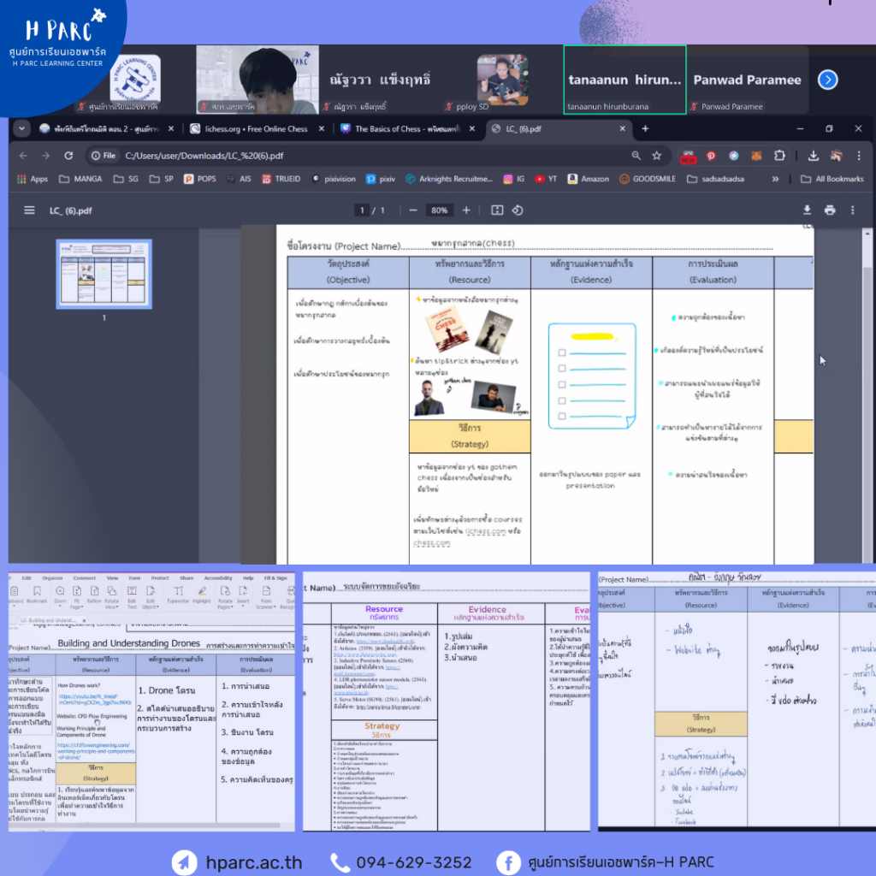
Task: Show next meeting participants with arrow
Action: [x=827, y=80]
